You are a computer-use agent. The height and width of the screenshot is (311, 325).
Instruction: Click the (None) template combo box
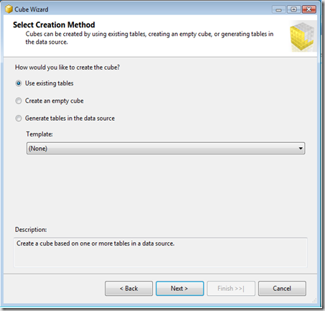(x=166, y=149)
